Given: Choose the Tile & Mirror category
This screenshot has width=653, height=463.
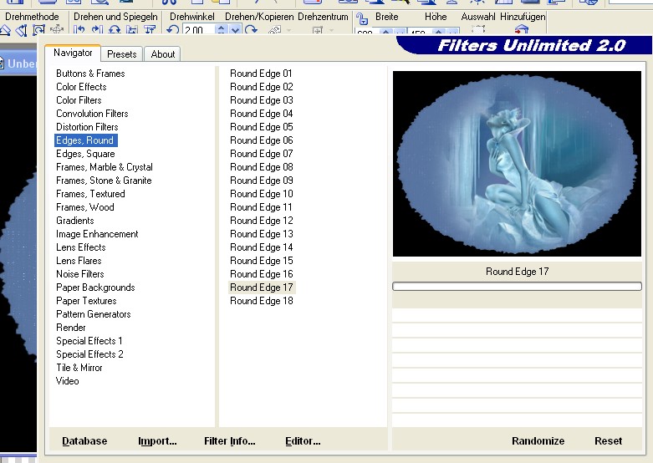Looking at the screenshot, I should click(79, 367).
